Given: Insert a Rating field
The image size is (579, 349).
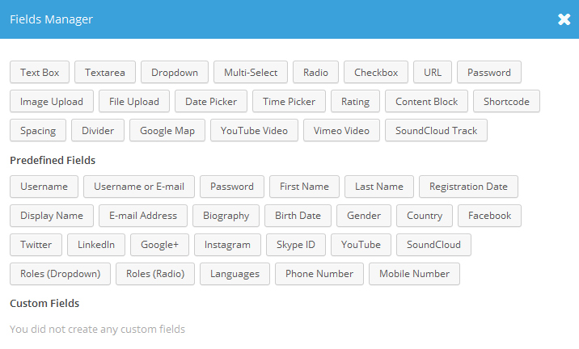Looking at the screenshot, I should point(355,101).
